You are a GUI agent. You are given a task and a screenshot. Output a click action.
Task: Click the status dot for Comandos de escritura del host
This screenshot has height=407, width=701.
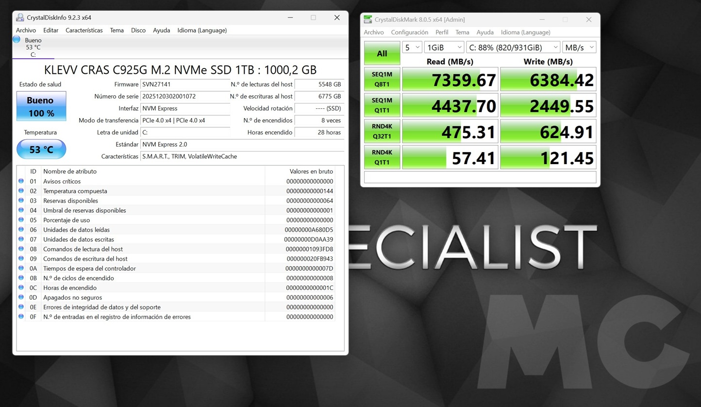tap(21, 258)
